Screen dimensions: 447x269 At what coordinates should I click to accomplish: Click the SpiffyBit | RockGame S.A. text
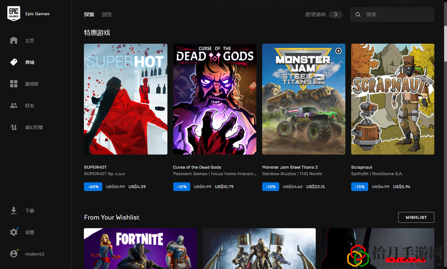(377, 174)
